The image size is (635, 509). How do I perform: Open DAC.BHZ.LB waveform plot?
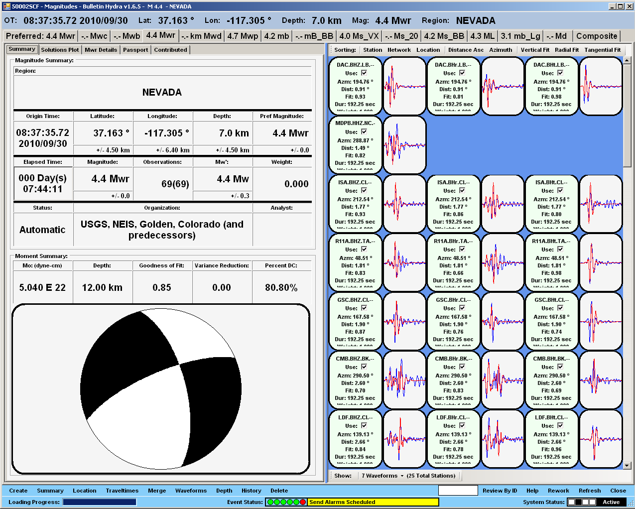(405, 86)
